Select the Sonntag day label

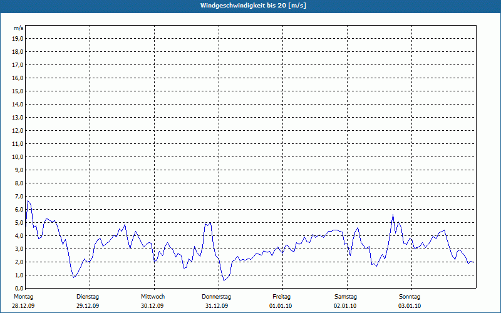pyautogui.click(x=410, y=297)
